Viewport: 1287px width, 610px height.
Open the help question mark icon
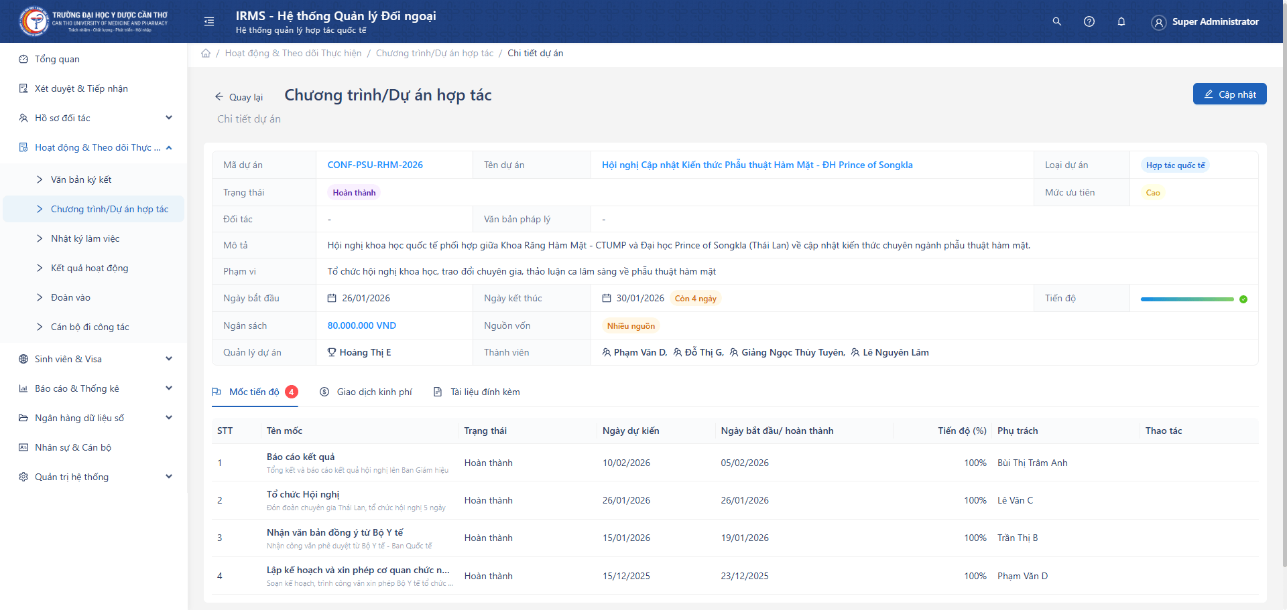1089,21
